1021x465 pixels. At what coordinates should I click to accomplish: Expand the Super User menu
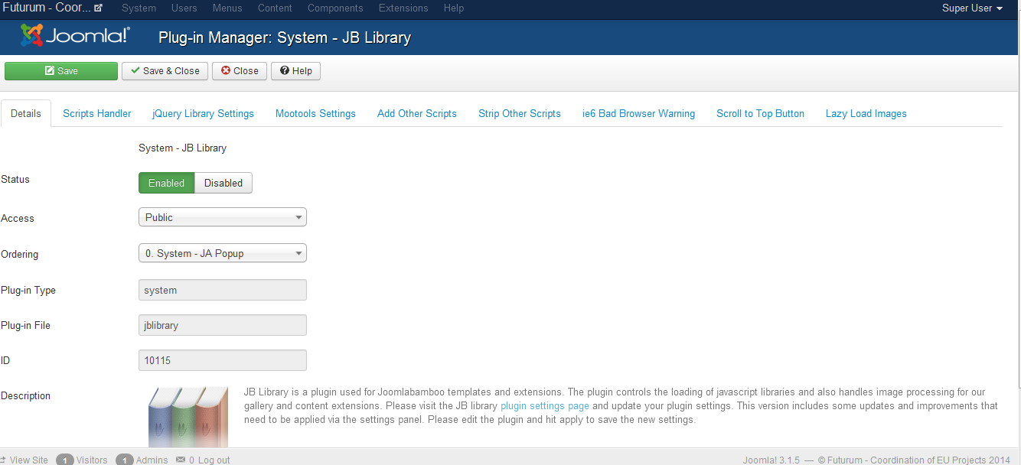click(x=972, y=8)
